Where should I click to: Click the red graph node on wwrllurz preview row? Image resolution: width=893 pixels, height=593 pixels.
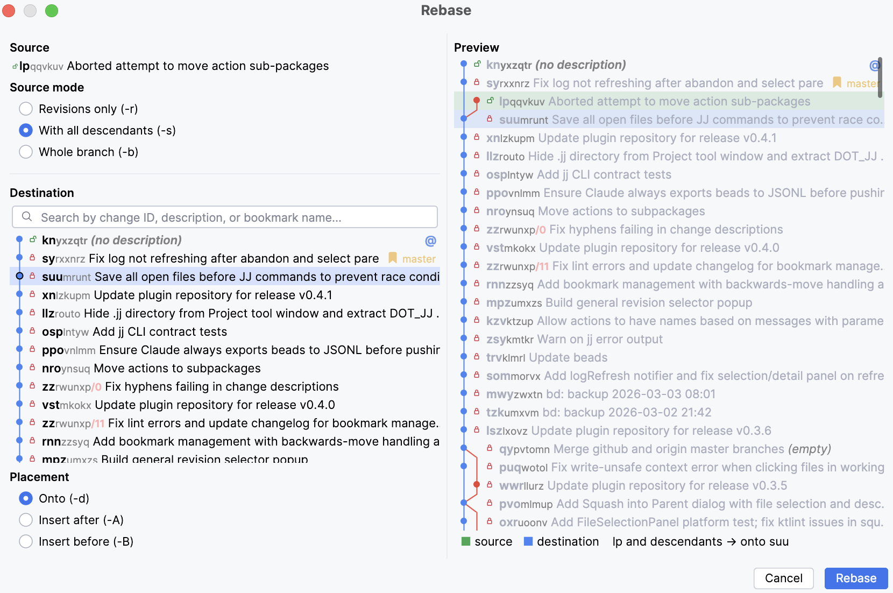(477, 485)
